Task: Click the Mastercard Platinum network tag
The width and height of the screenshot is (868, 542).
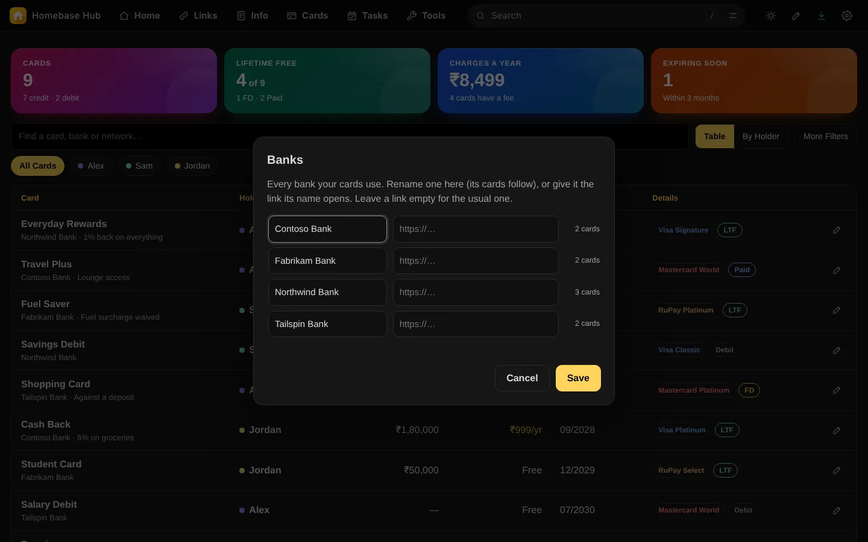Action: coord(694,390)
